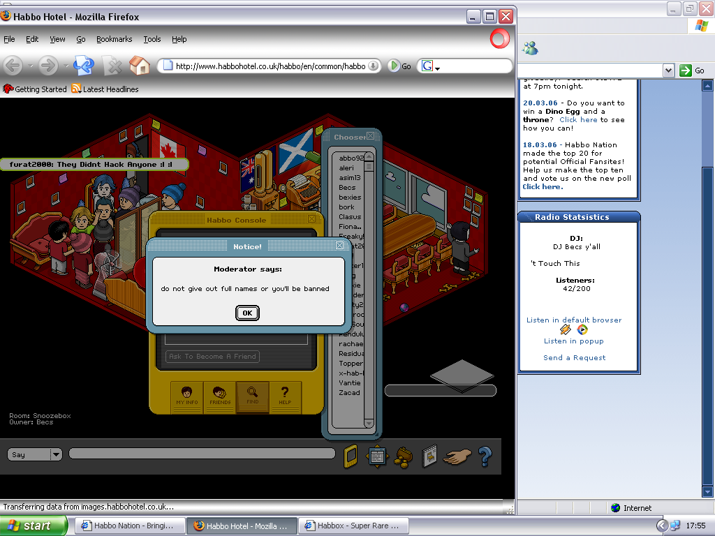This screenshot has width=715, height=536.
Task: Open the Habbo Console handheld icon
Action: (351, 456)
